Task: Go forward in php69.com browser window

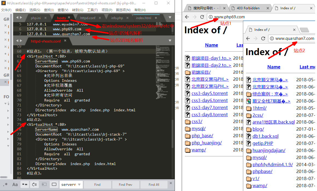Action: click(x=195, y=17)
